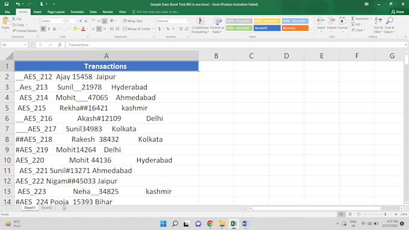This screenshot has height=230, width=409.
Task: Collapse the ribbon with the caret
Action: (x=405, y=37)
